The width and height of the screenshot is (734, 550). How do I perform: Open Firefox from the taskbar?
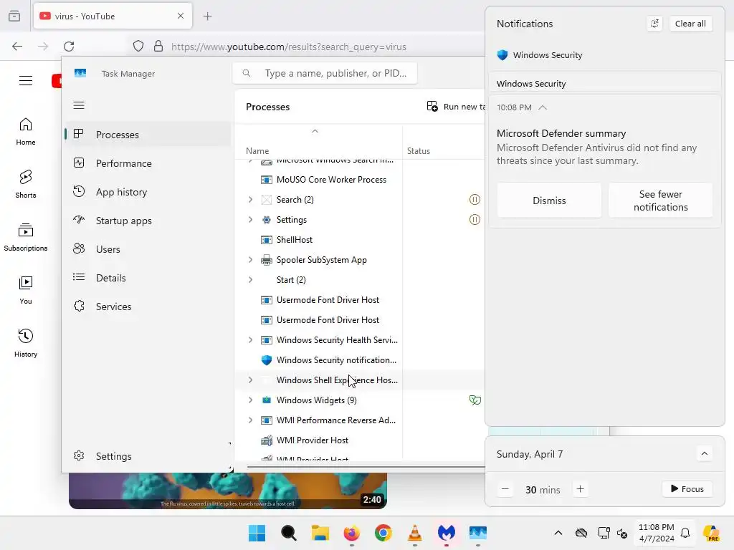[x=351, y=533]
